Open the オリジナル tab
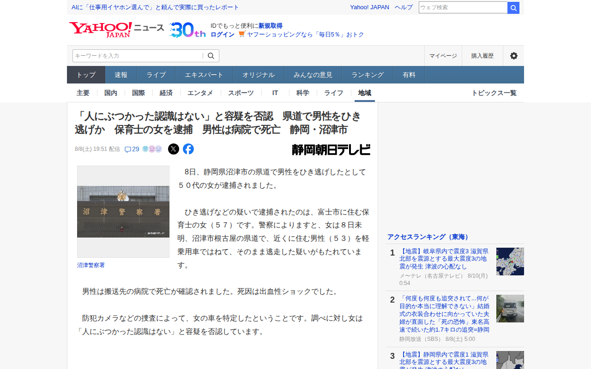The height and width of the screenshot is (369, 591). [x=259, y=75]
